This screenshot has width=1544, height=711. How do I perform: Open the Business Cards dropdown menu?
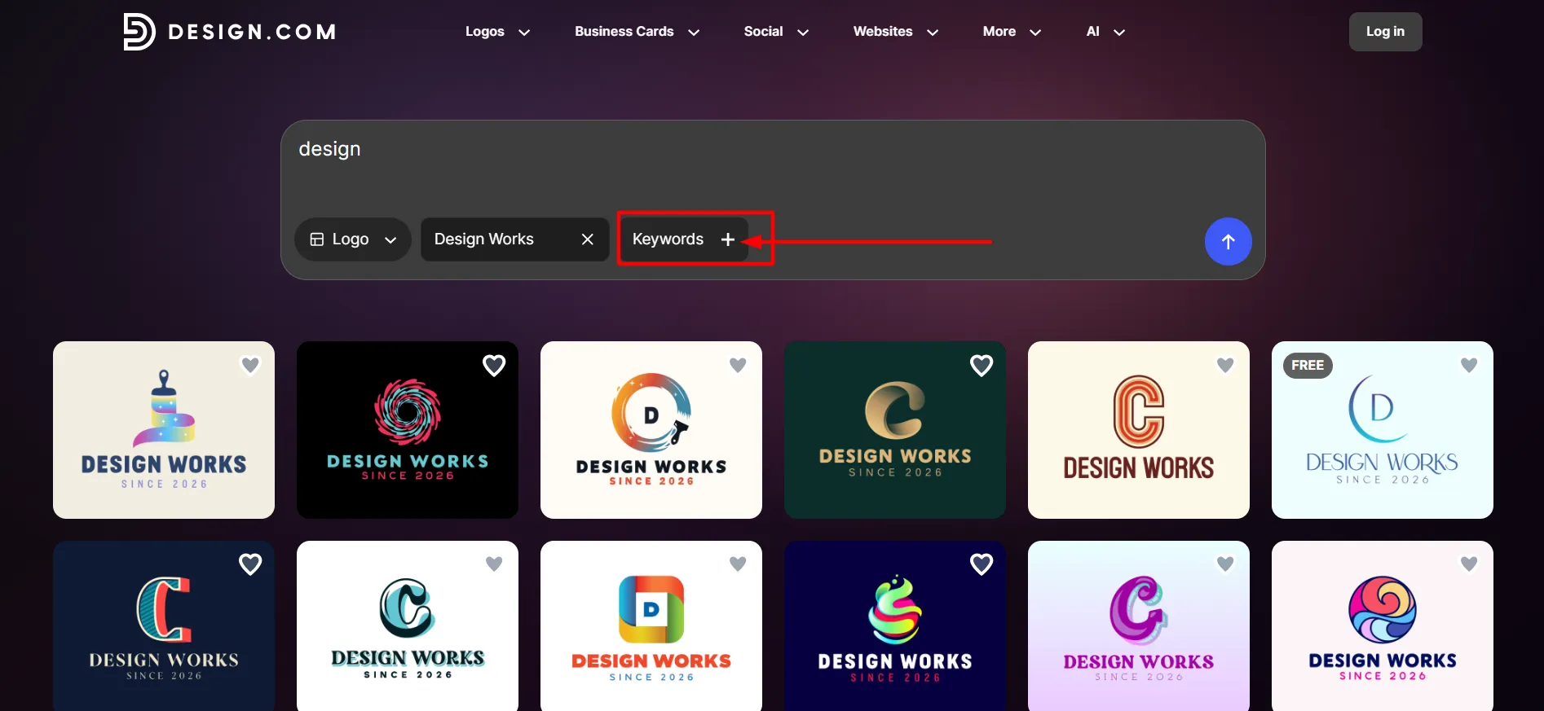[637, 32]
